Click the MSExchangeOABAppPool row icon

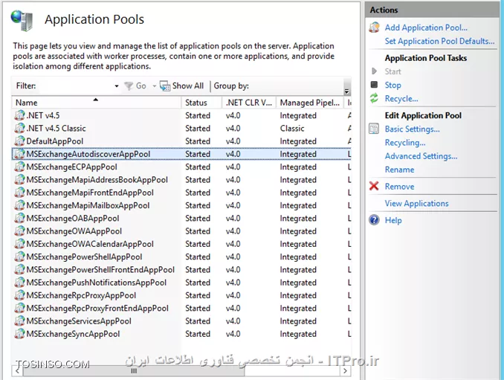(x=19, y=218)
